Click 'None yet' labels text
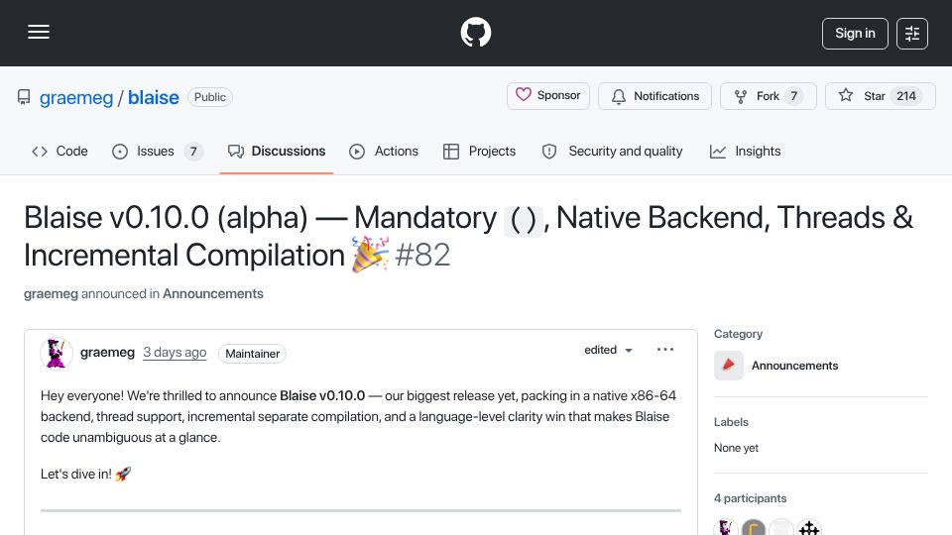 tap(737, 448)
